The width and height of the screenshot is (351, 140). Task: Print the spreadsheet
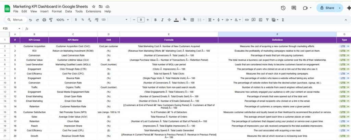tap(44, 20)
